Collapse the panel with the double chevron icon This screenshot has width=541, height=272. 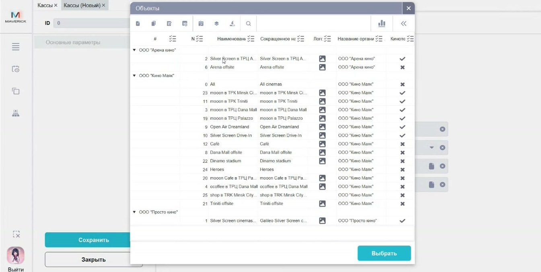point(403,24)
